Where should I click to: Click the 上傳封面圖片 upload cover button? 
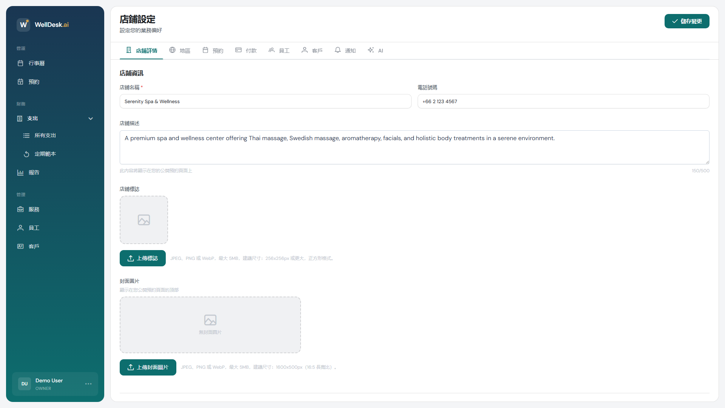click(148, 367)
